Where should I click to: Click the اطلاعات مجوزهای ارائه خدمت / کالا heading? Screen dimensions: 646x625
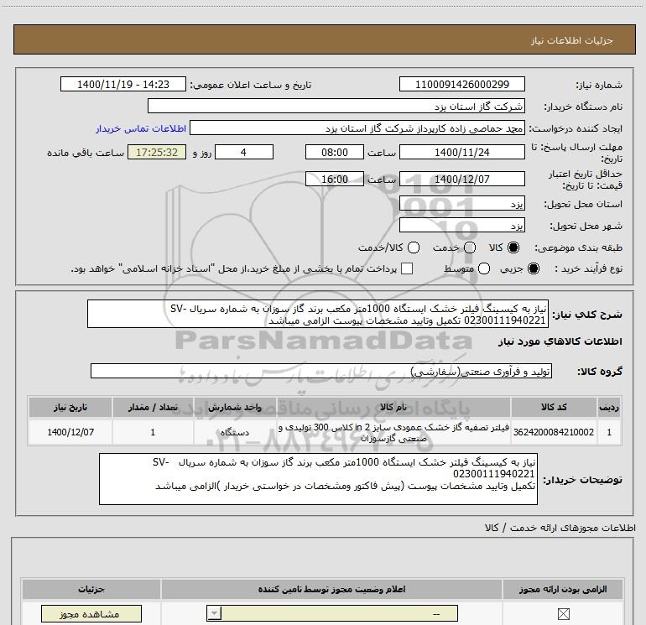point(560,528)
